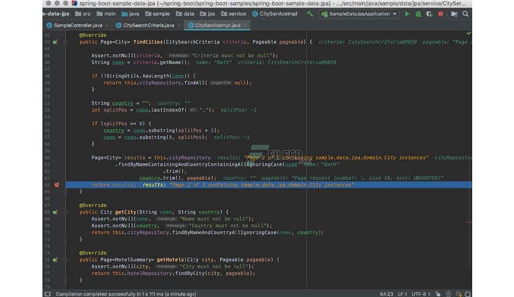Image resolution: width=514 pixels, height=297 pixels.
Task: Start debugging with the bug icon
Action: point(418,14)
